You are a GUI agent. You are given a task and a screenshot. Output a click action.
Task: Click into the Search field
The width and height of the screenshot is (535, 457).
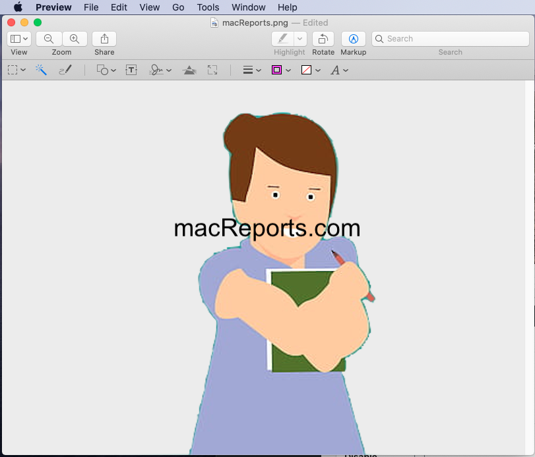pos(451,39)
